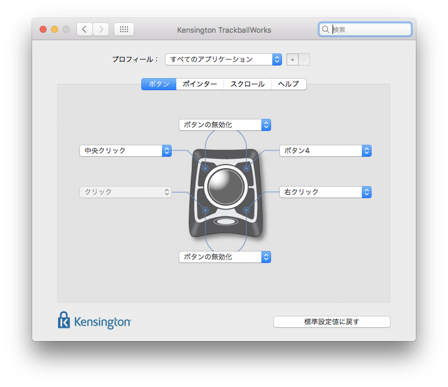Go back with the left chevron button
The image size is (448, 387).
(x=84, y=29)
